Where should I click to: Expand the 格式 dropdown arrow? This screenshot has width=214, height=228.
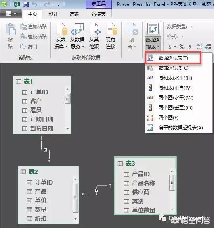pyautogui.click(x=182, y=36)
